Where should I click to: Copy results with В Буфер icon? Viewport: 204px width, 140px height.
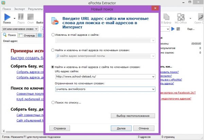pos(166,17)
